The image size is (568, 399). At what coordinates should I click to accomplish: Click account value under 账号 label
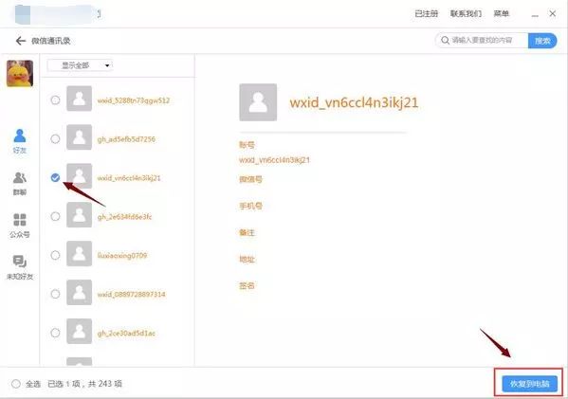(x=274, y=159)
